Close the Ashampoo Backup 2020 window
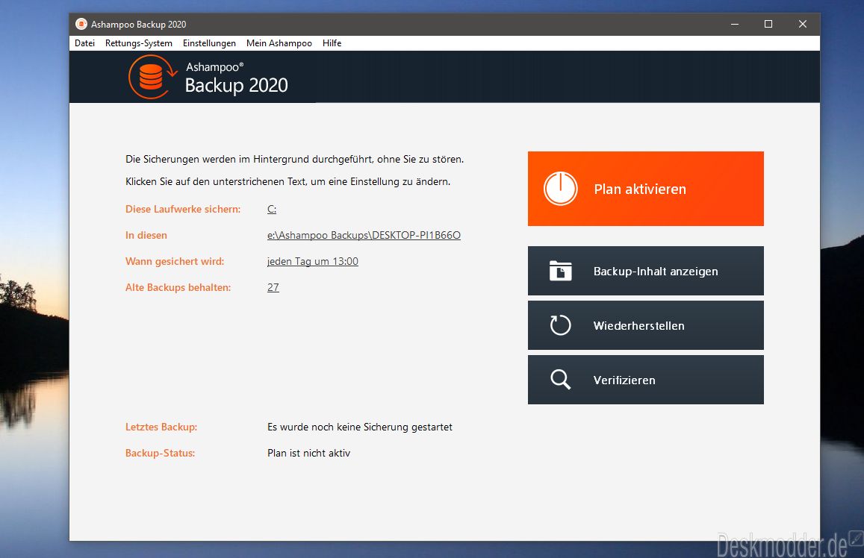The width and height of the screenshot is (864, 558). [802, 24]
